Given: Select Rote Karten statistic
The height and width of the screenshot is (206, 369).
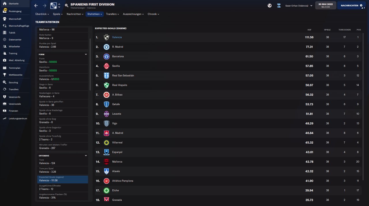Looking at the screenshot, I should (63, 36).
